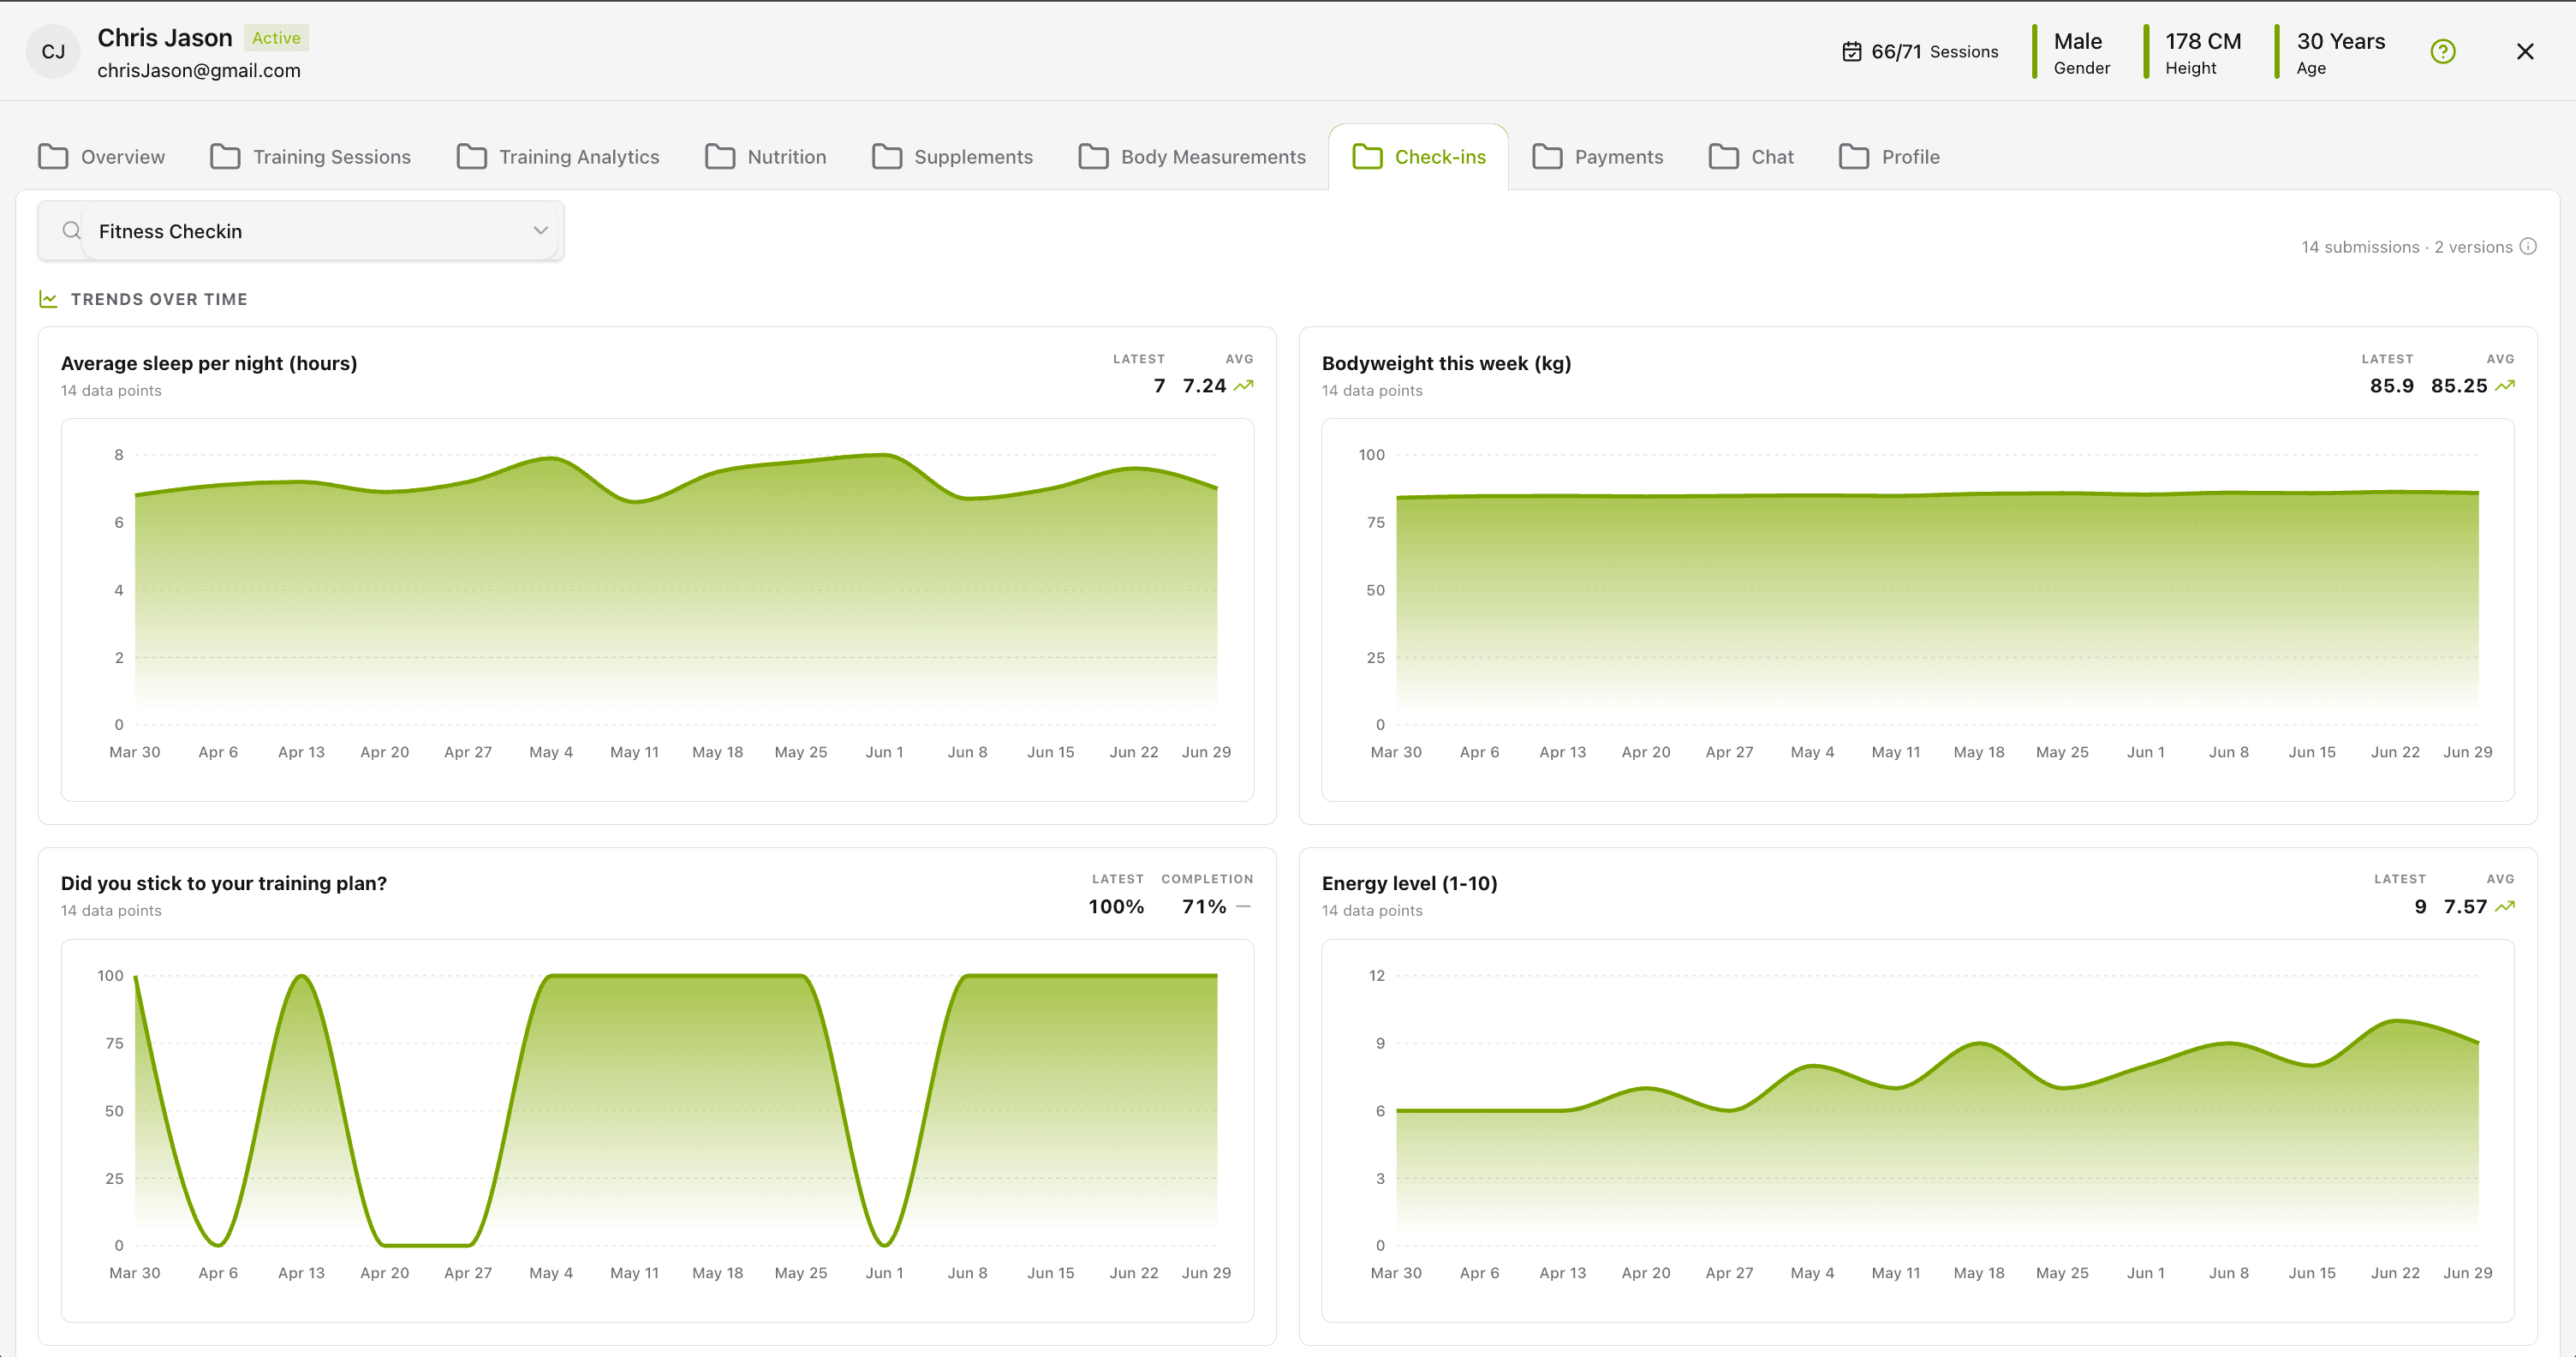Viewport: 2576px width, 1357px height.
Task: Open the Overview tab
Action: (x=102, y=157)
